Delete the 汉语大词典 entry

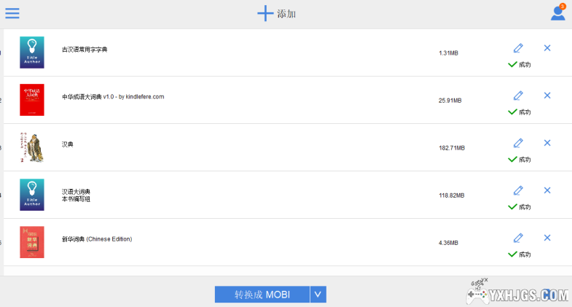547,190
